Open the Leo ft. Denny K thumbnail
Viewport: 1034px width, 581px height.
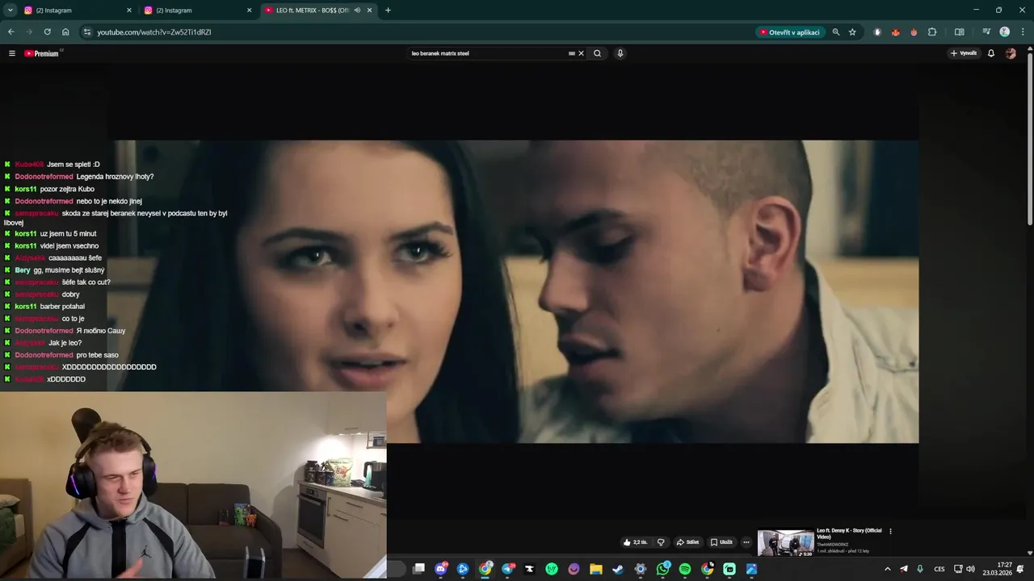click(785, 543)
